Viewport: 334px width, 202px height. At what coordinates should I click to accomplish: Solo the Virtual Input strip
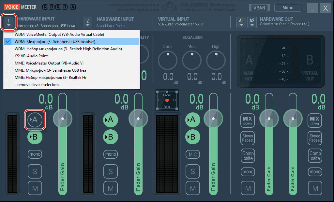coord(193,171)
